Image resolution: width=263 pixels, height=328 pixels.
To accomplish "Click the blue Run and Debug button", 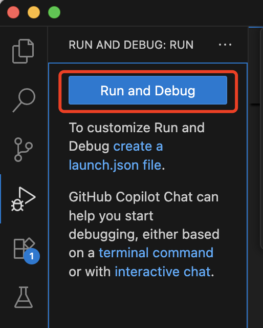I will [x=148, y=90].
